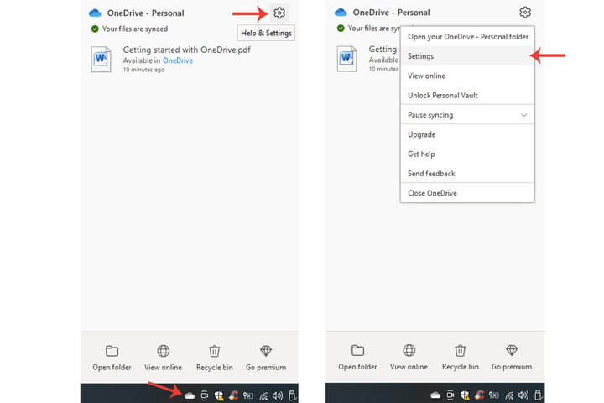
Task: Click the View online globe icon in the left panel
Action: (x=164, y=351)
